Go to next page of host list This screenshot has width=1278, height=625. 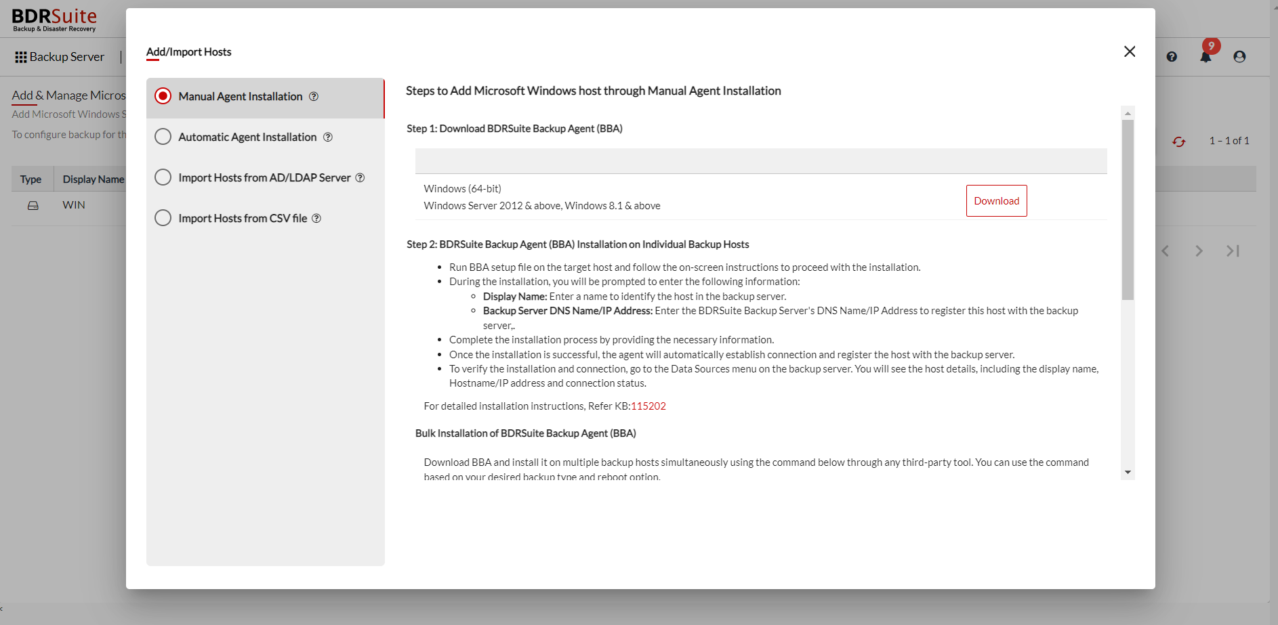1199,251
